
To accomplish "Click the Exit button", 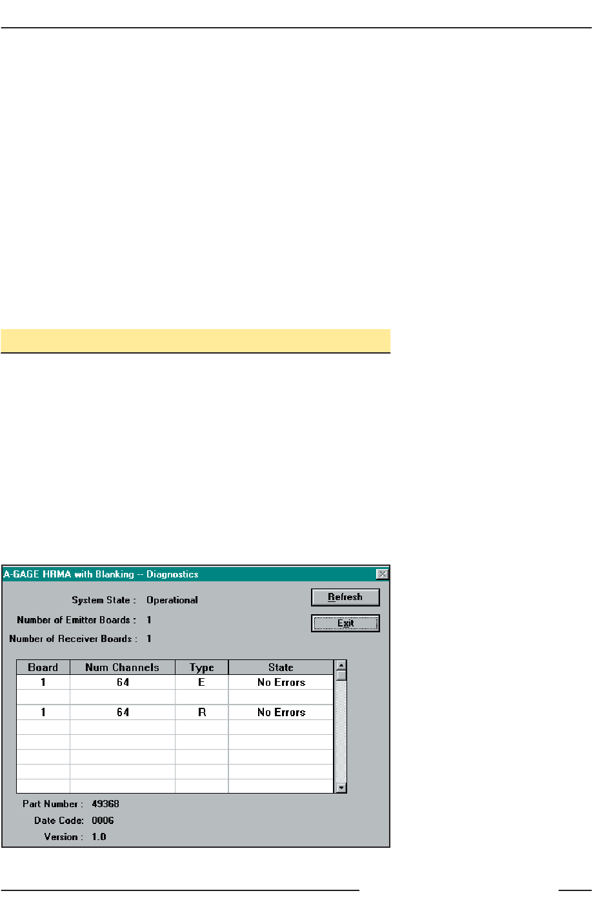I will point(345,623).
